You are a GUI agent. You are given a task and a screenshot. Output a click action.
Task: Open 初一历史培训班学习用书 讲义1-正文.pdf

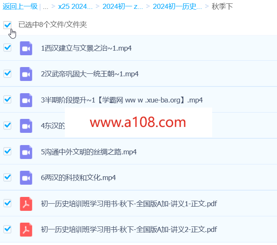click(x=129, y=204)
